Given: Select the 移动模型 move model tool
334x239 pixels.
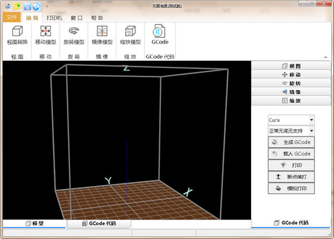Looking at the screenshot, I should (x=46, y=35).
